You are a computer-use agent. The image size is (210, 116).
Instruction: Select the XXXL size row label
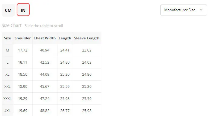(8, 99)
